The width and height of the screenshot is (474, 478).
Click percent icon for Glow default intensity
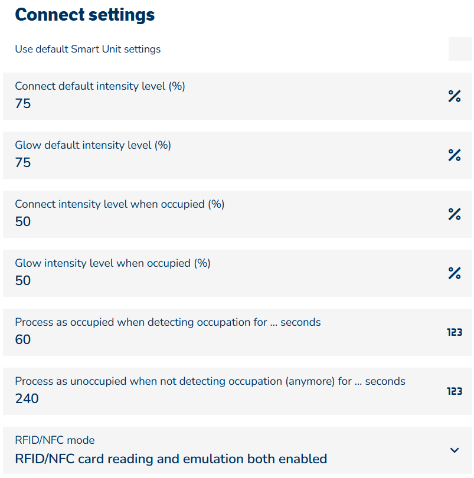point(454,155)
